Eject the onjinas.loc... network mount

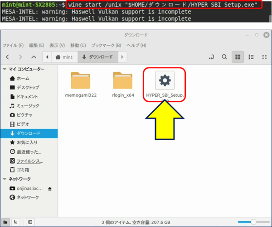point(50,189)
